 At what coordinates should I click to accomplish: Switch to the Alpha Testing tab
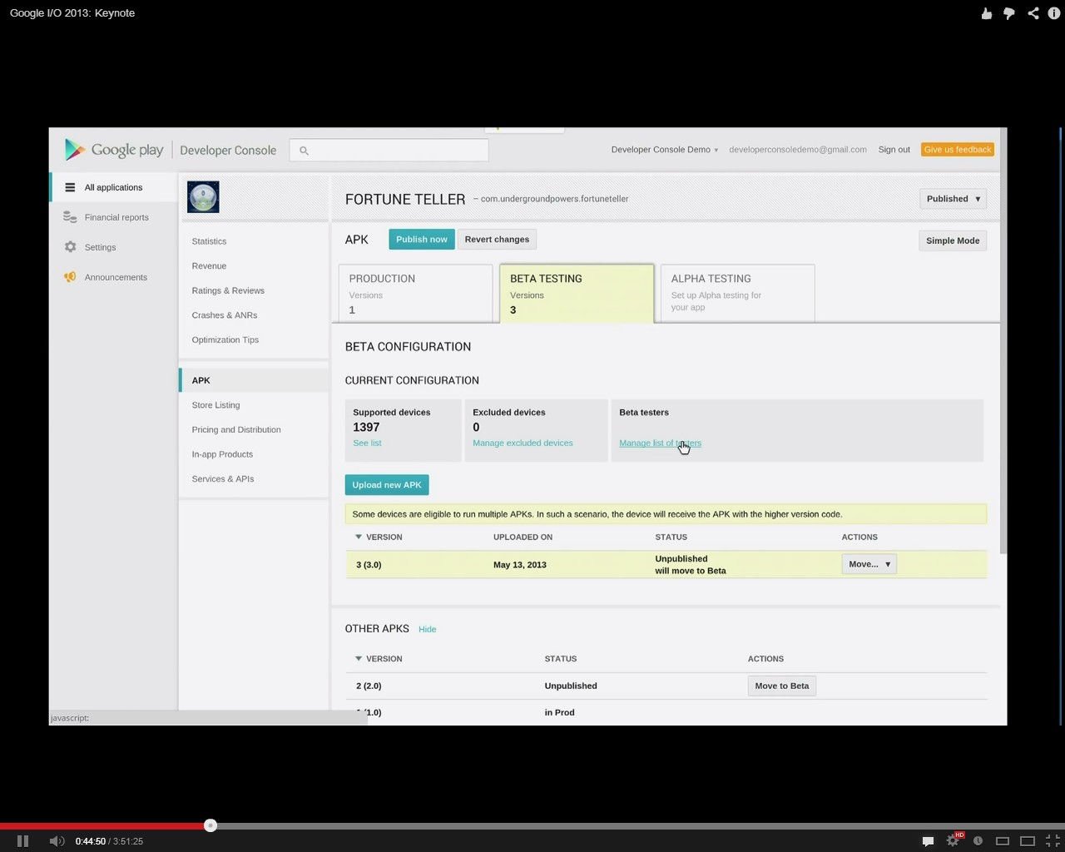click(737, 293)
